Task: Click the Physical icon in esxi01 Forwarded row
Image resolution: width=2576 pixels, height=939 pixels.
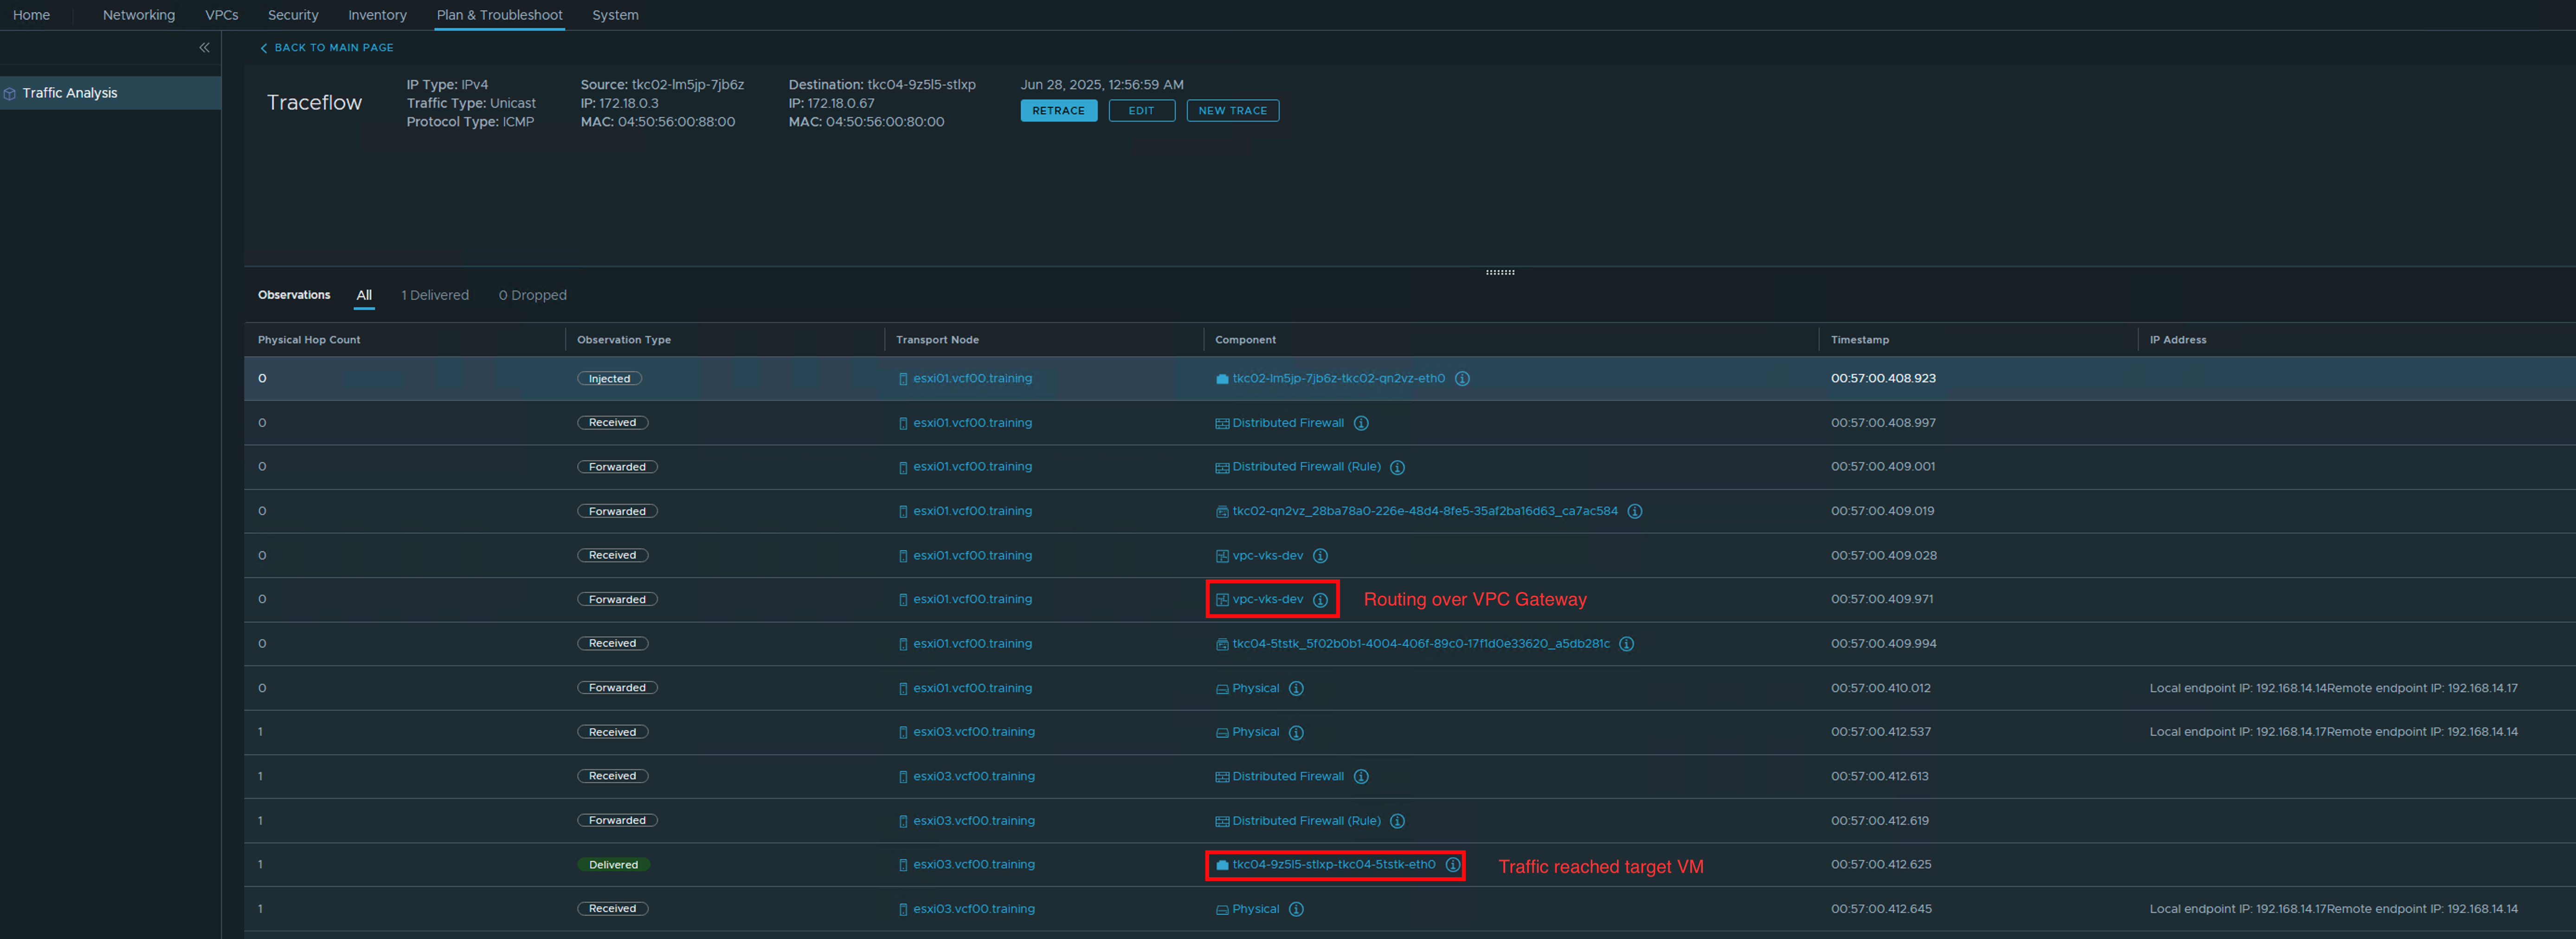Action: click(1222, 689)
